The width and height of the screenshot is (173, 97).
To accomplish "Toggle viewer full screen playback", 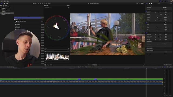I will point(144,65).
